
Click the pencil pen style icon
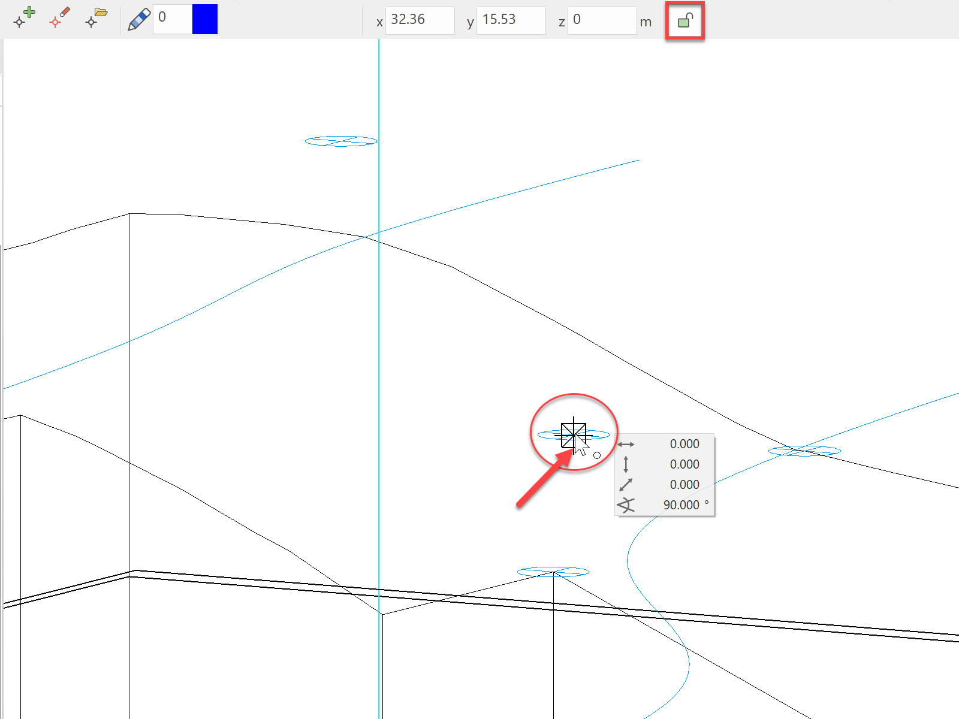coord(139,20)
